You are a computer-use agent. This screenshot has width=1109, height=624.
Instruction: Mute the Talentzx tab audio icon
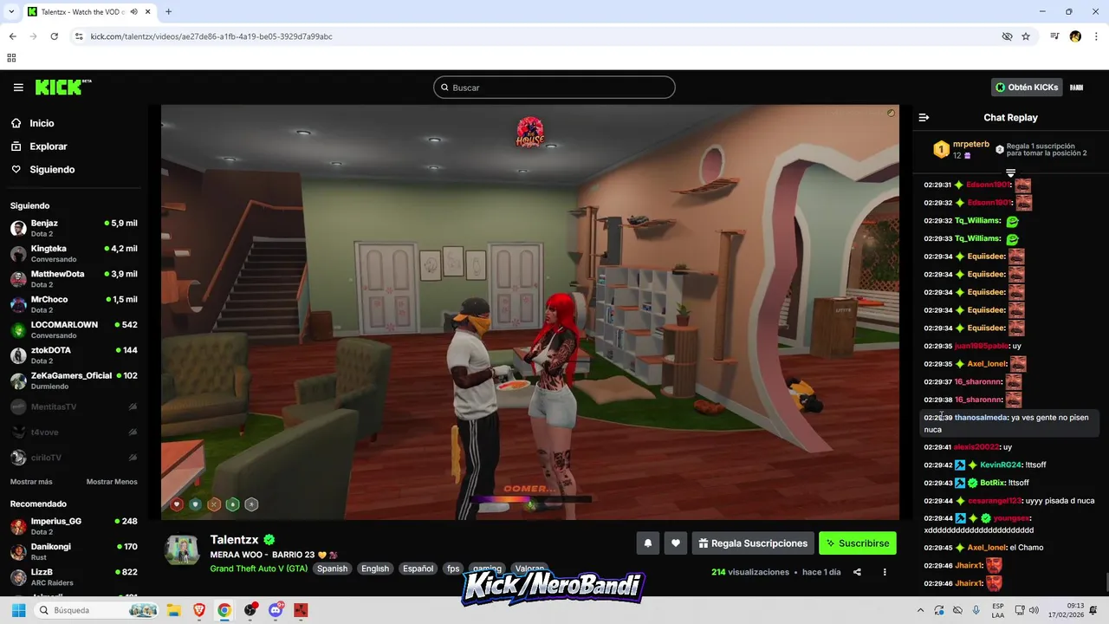[134, 11]
